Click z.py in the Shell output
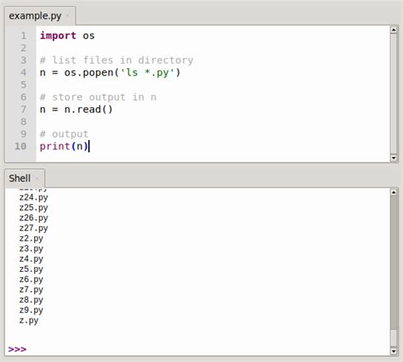The width and height of the screenshot is (403, 362). [x=29, y=320]
